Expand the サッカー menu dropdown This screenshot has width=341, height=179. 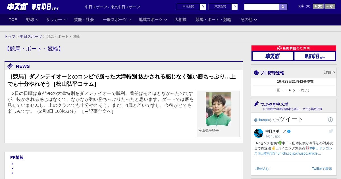(x=56, y=20)
